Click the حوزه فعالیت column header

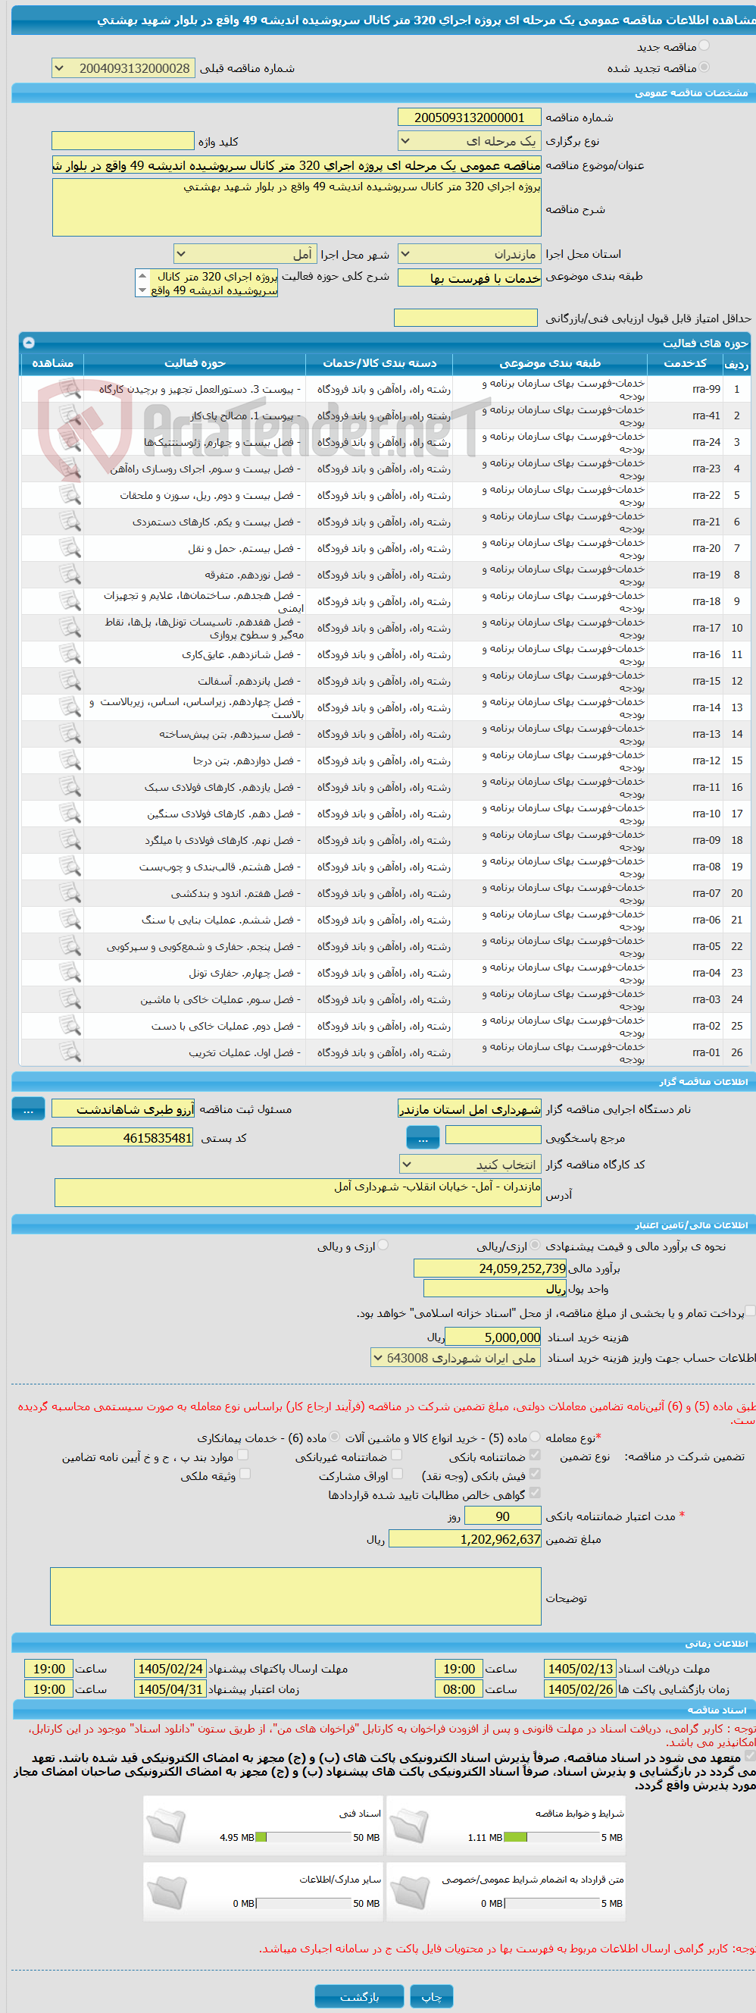195,363
